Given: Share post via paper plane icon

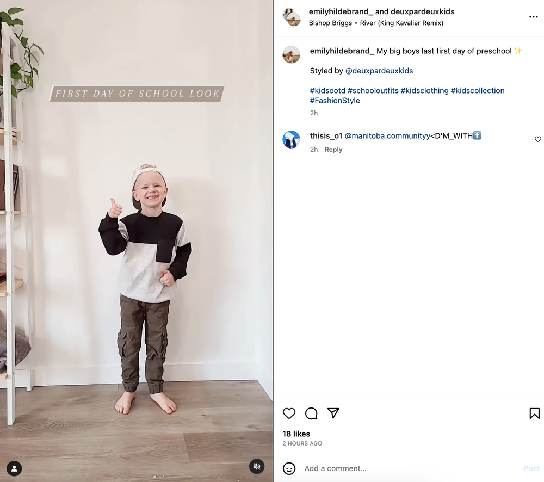Looking at the screenshot, I should [333, 413].
